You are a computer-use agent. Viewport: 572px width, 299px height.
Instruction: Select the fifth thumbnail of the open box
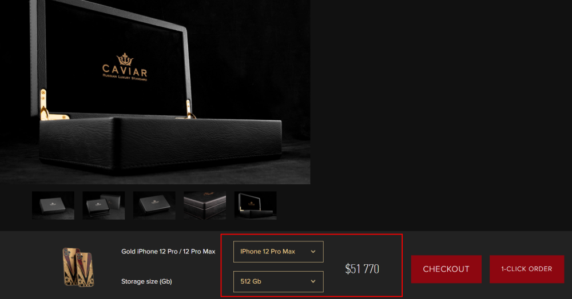click(x=255, y=205)
